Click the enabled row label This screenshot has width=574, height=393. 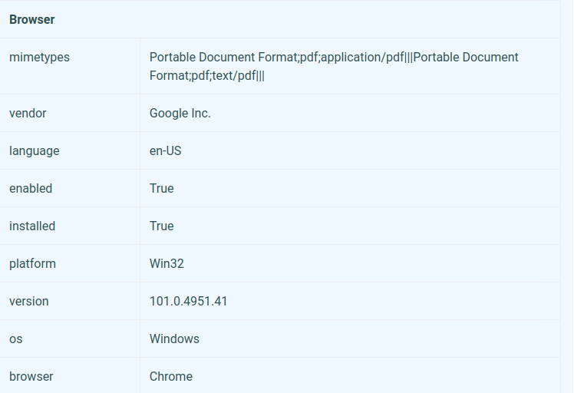point(31,189)
